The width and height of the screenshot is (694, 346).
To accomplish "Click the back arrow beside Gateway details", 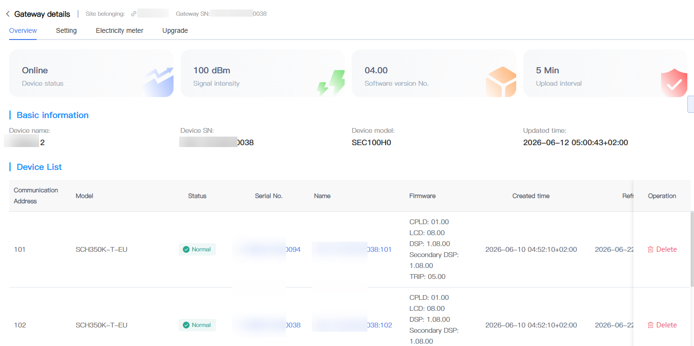I will [x=8, y=14].
